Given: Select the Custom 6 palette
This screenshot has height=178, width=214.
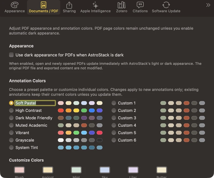Looking at the screenshot, I should (x=114, y=140).
